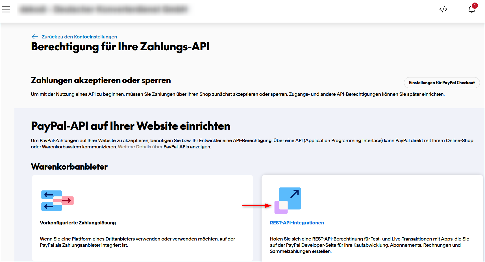
Task: Click the PayPal-API auf Ihrer Website einrichten heading
Action: tap(131, 126)
